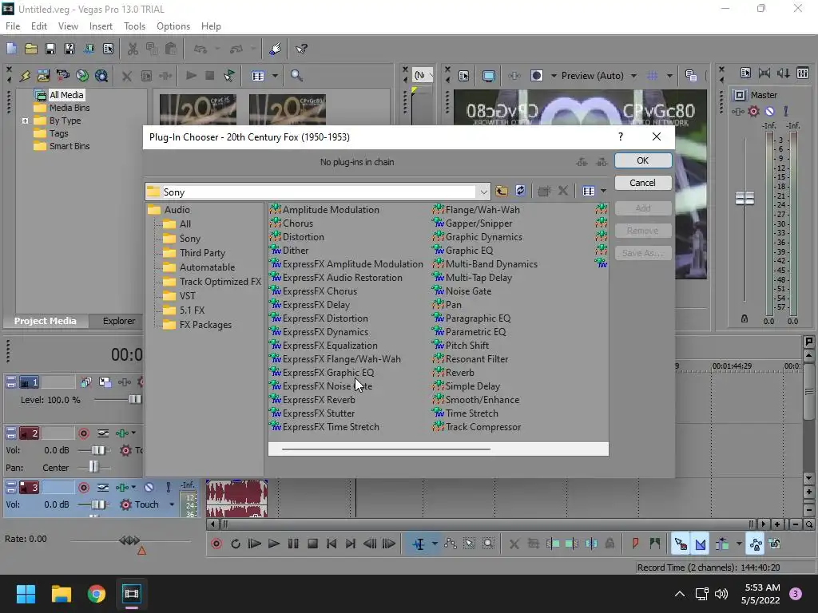Click automation settings gear on track 3

click(x=125, y=504)
